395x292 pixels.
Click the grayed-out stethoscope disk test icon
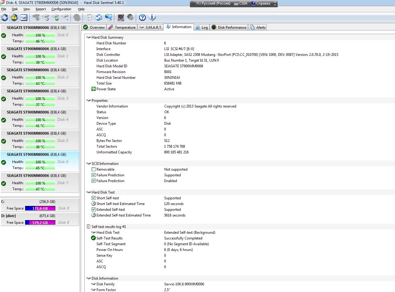point(36,18)
